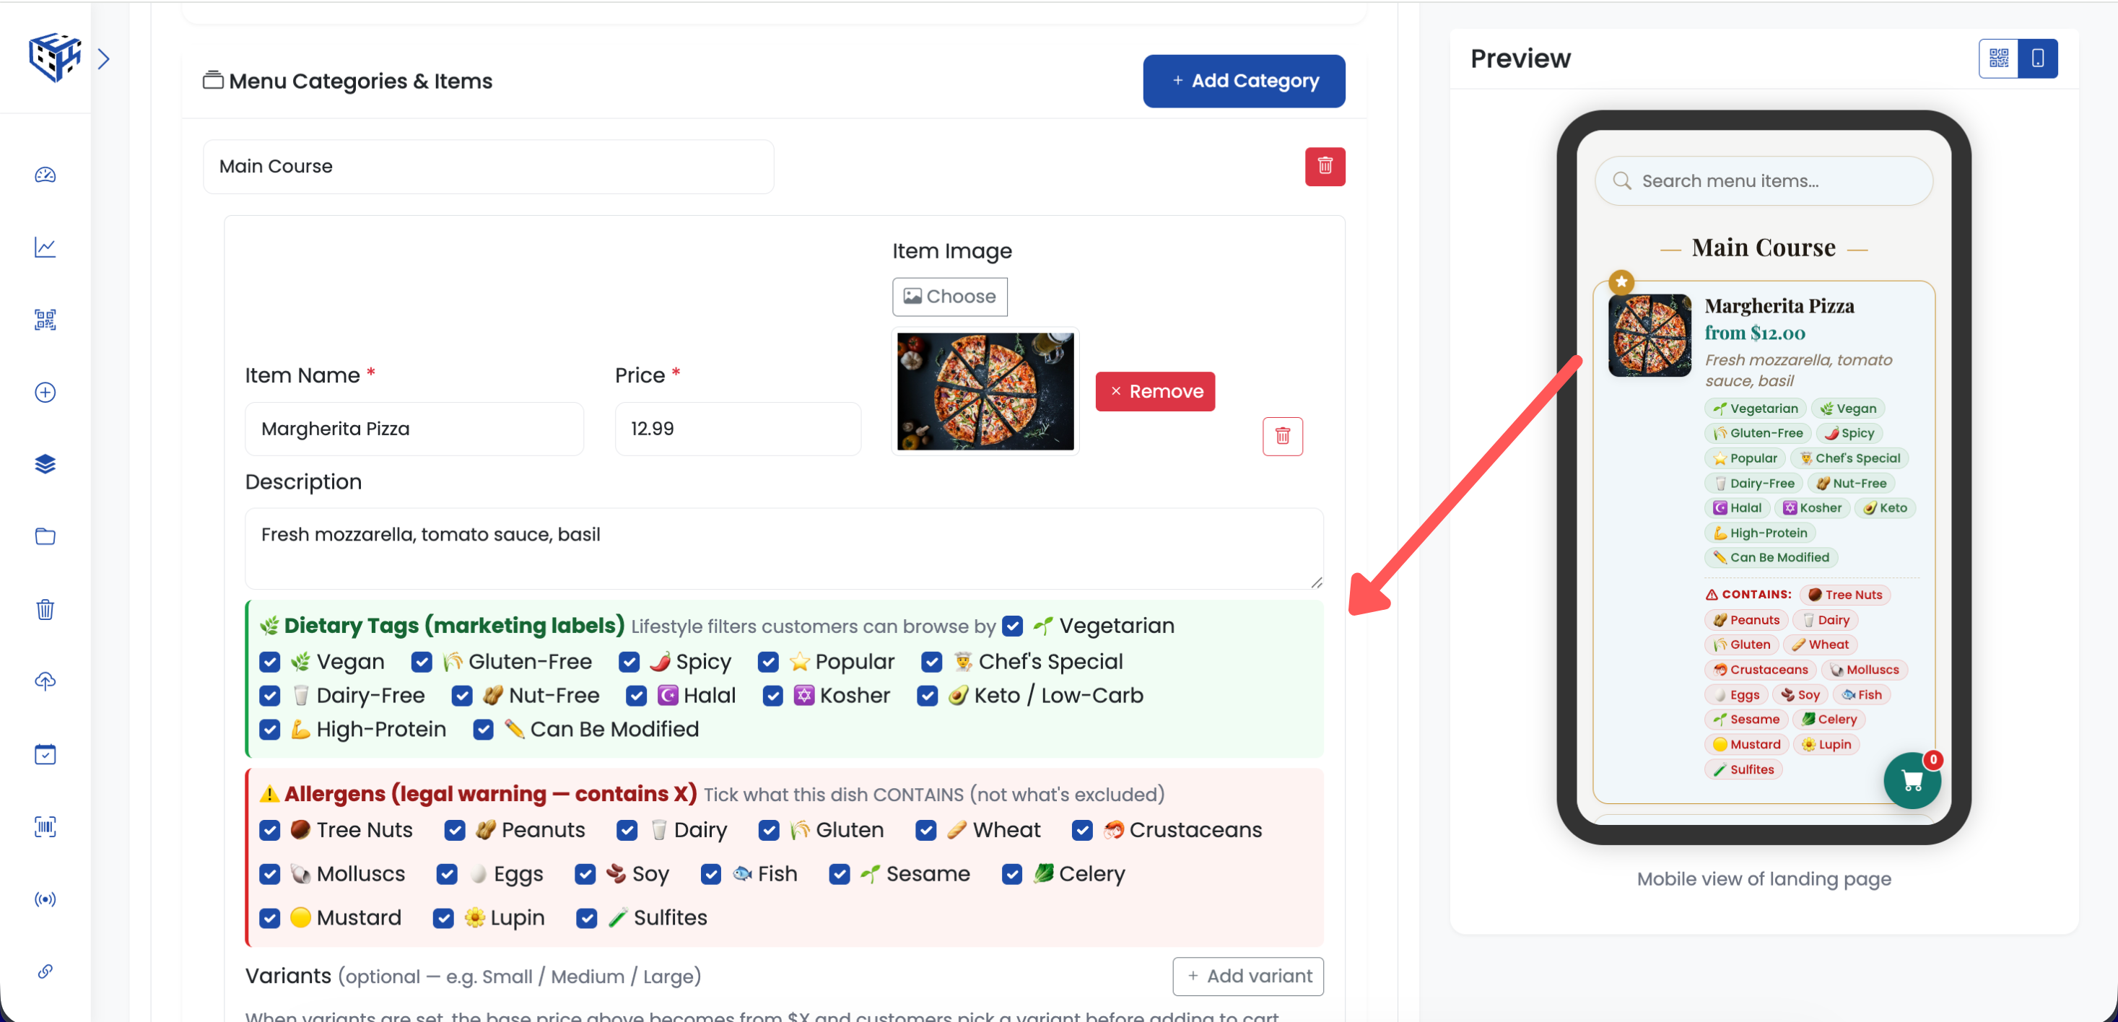Switch preview to QR code view
Viewport: 2118px width, 1022px height.
tap(1998, 58)
